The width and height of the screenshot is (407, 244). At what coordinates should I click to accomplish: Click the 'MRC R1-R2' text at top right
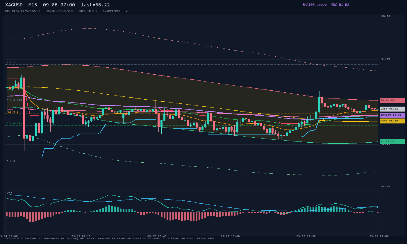click(x=340, y=5)
